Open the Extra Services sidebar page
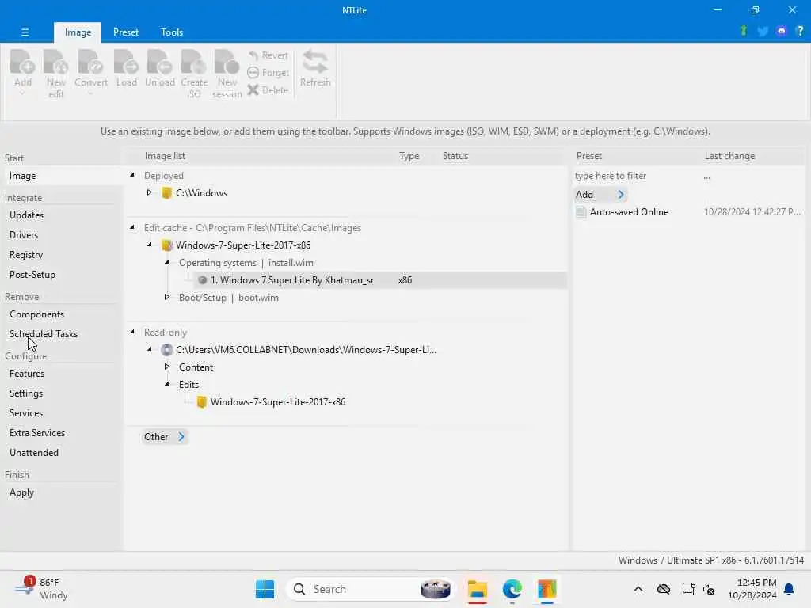The height and width of the screenshot is (608, 811). point(37,433)
